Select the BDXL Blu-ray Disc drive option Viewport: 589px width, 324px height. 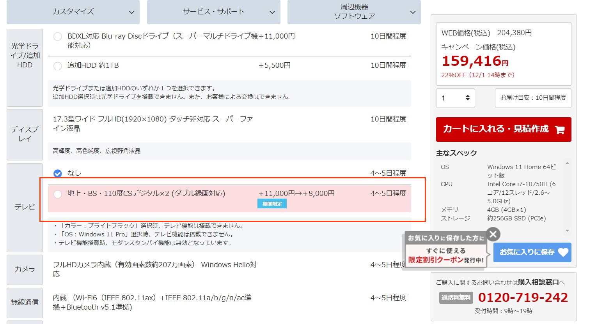tap(58, 37)
